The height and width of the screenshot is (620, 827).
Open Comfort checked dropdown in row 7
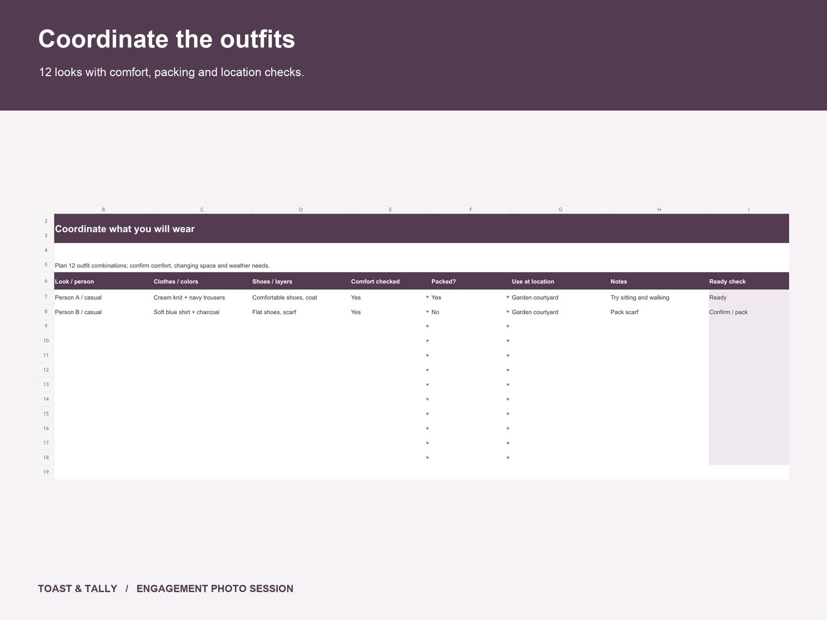tap(427, 297)
